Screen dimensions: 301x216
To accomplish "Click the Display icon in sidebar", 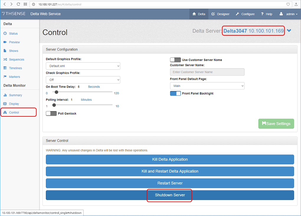I will coord(5,104).
